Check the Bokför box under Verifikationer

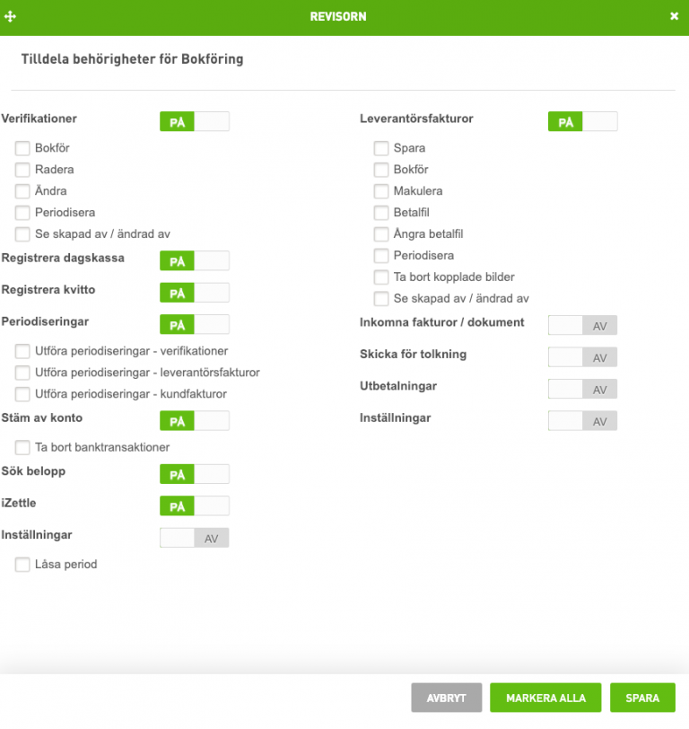22,148
